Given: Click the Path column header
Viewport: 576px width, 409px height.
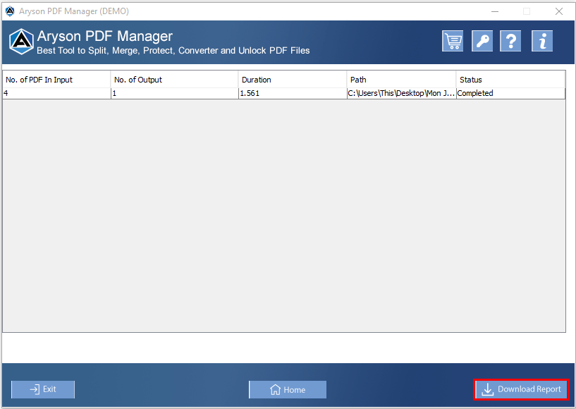Looking at the screenshot, I should click(x=402, y=80).
